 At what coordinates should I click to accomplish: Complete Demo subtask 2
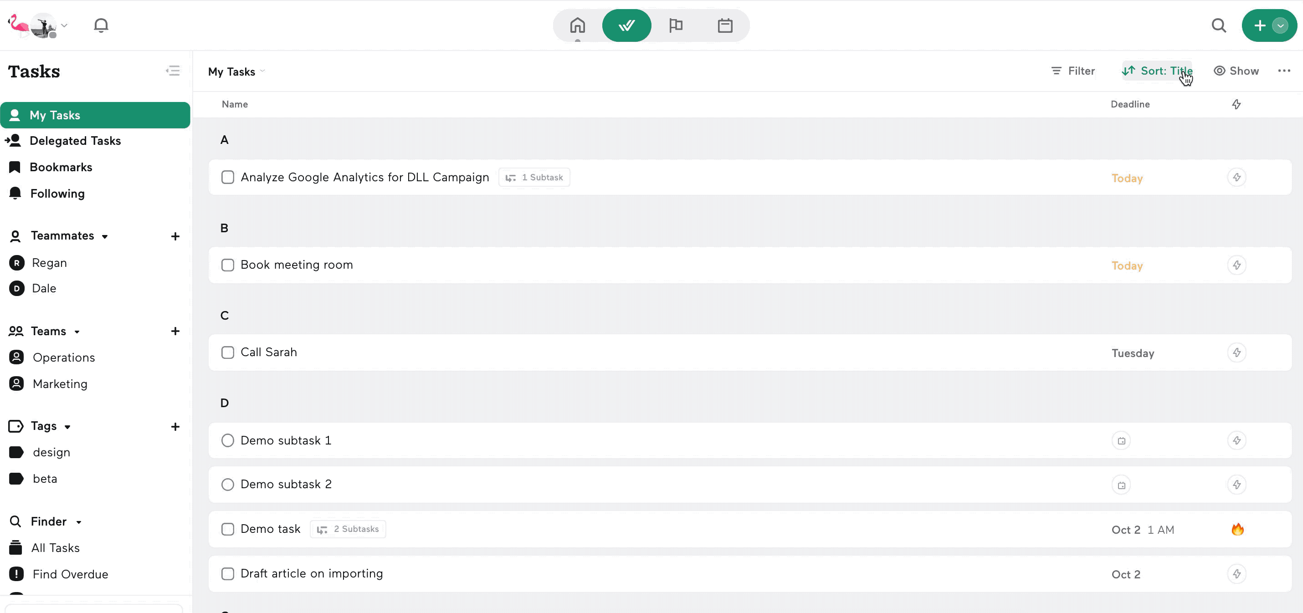pyautogui.click(x=228, y=485)
